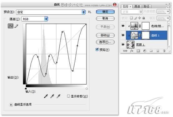The width and height of the screenshot is (173, 117).
Task: Delete layer trash icon
Action: click(164, 51)
